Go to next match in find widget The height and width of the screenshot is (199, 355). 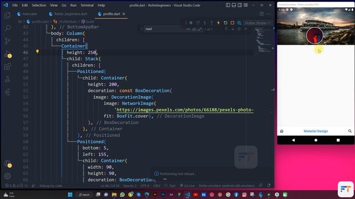233,29
